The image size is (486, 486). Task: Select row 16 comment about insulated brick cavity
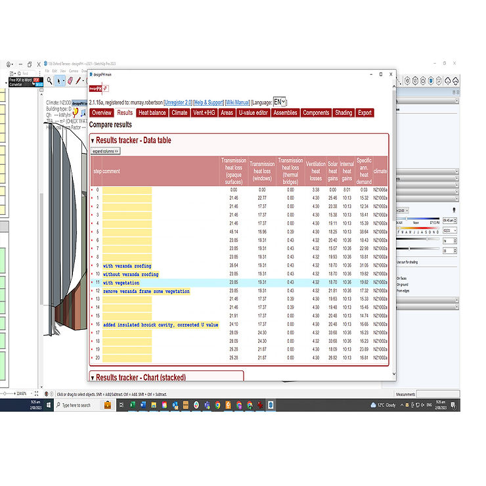160,325
